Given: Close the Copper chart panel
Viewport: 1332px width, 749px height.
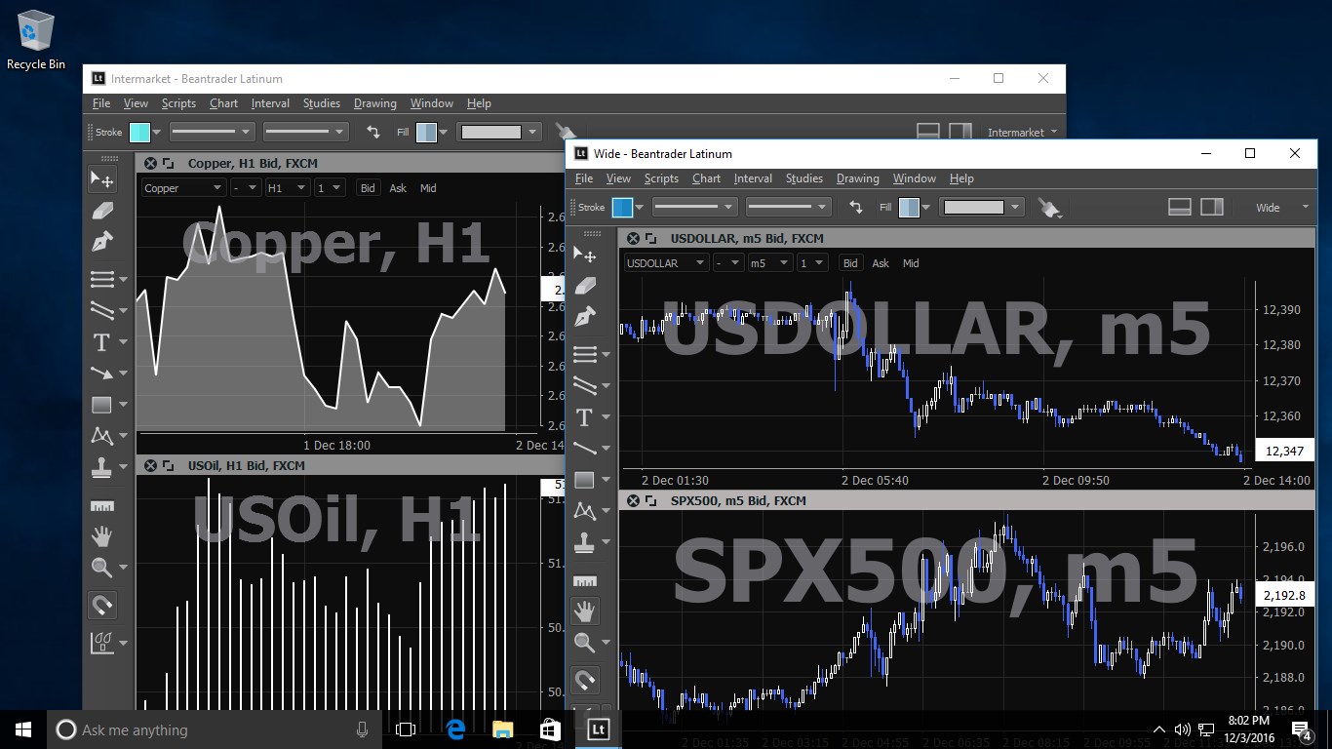Looking at the screenshot, I should [x=150, y=163].
